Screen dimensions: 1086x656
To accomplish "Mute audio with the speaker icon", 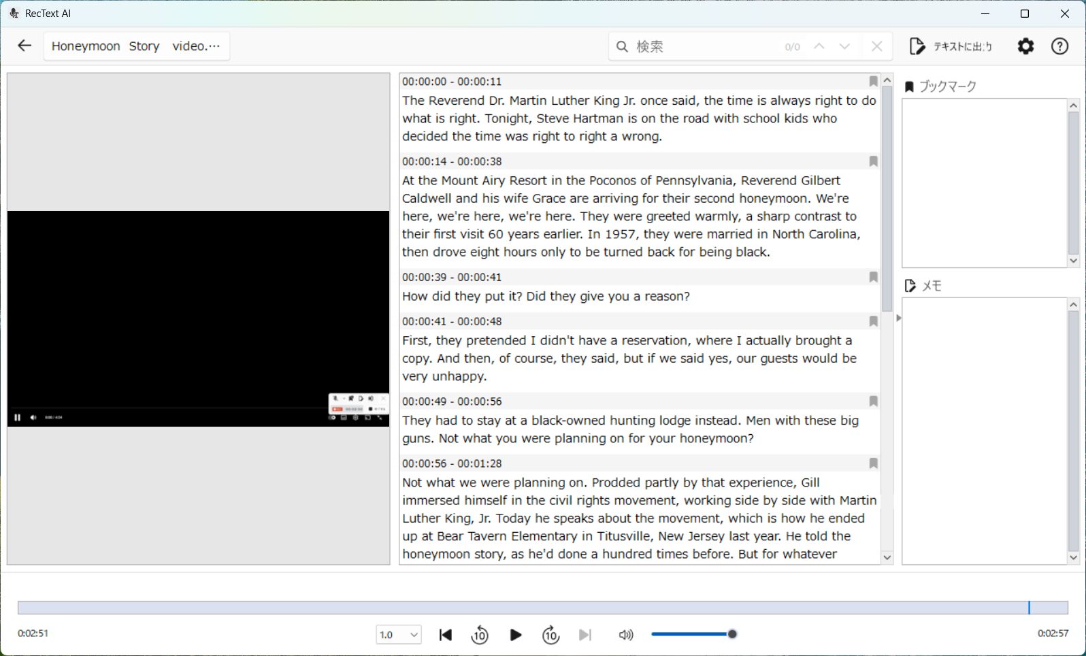I will pos(625,635).
